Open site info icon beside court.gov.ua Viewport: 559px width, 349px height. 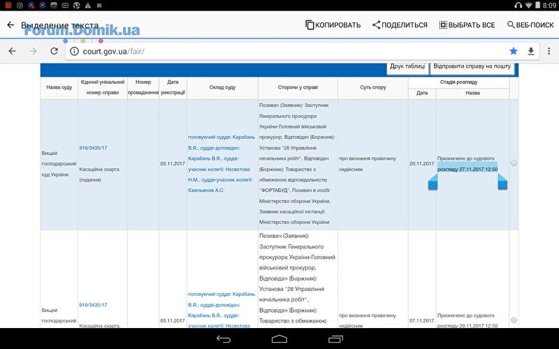click(75, 51)
